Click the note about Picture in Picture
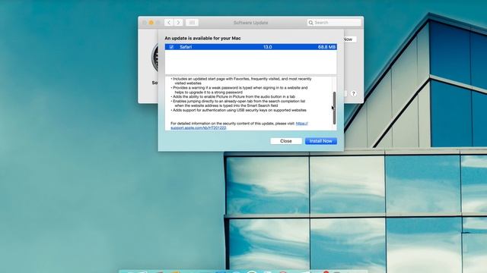487x273 pixels. click(x=233, y=96)
